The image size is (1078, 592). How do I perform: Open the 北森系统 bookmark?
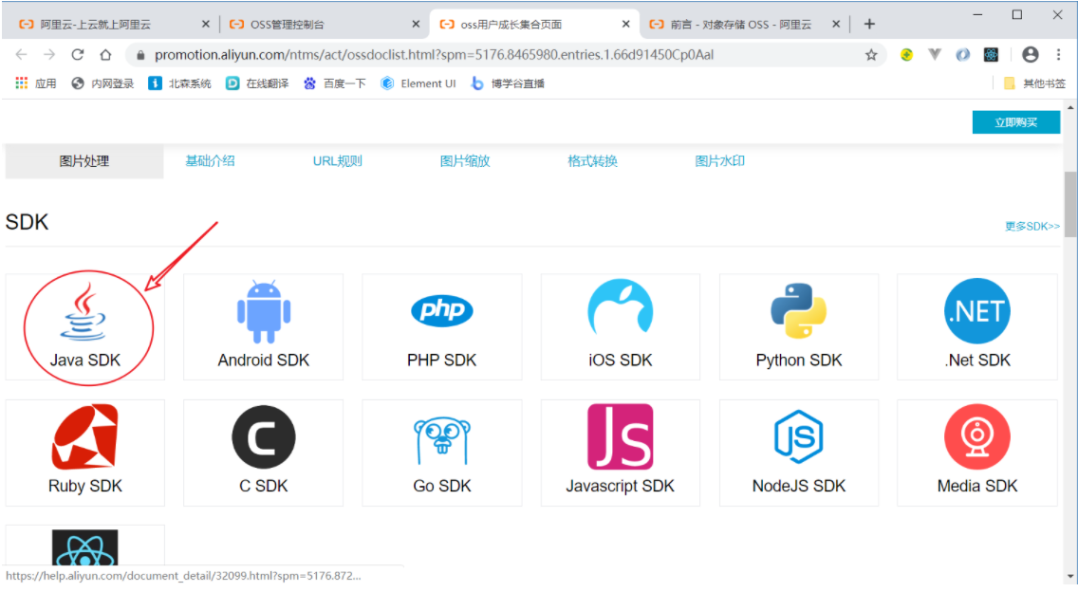point(180,83)
